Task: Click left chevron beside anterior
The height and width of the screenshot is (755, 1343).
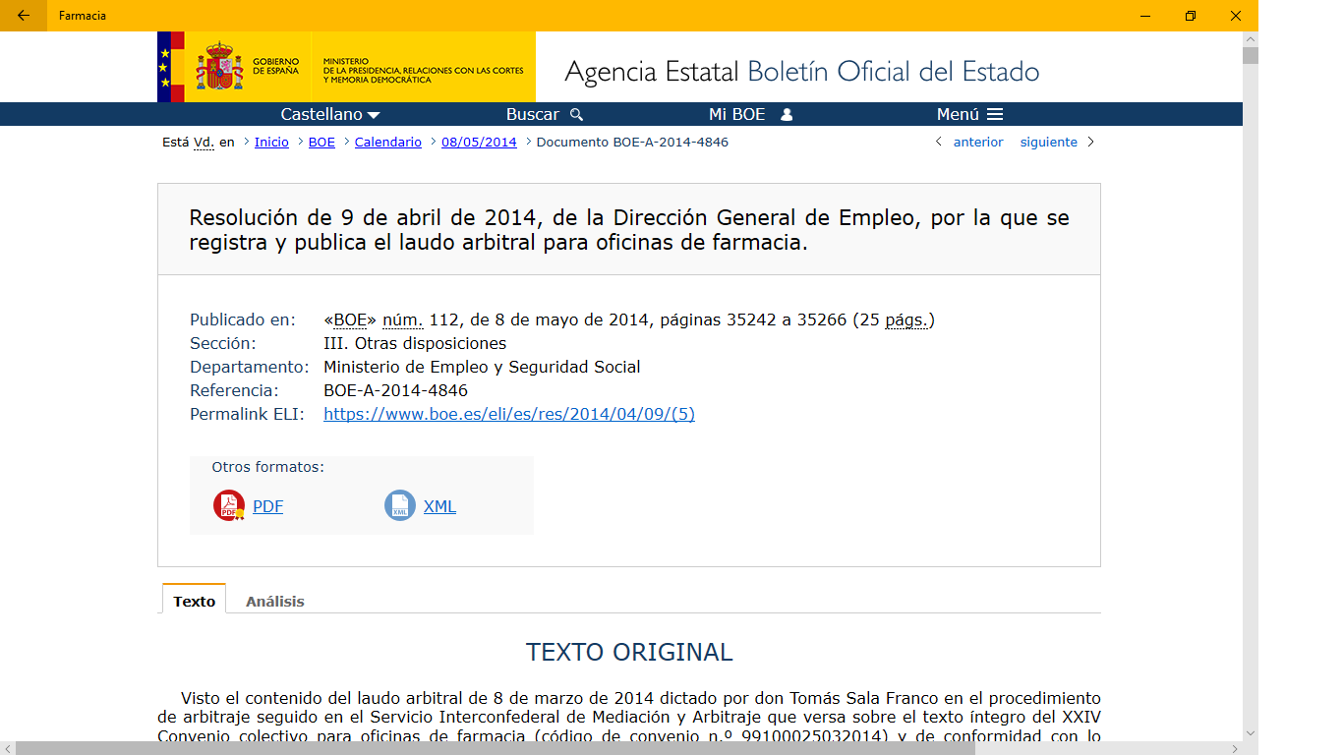Action: coord(939,142)
